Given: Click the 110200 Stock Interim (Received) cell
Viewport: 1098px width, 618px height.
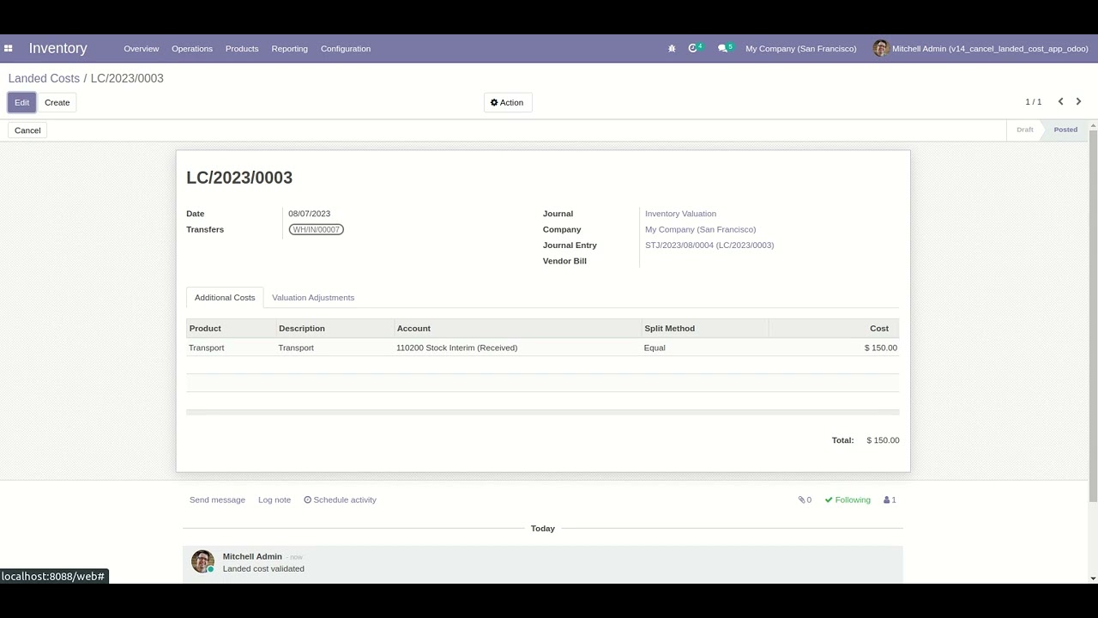Looking at the screenshot, I should (517, 348).
